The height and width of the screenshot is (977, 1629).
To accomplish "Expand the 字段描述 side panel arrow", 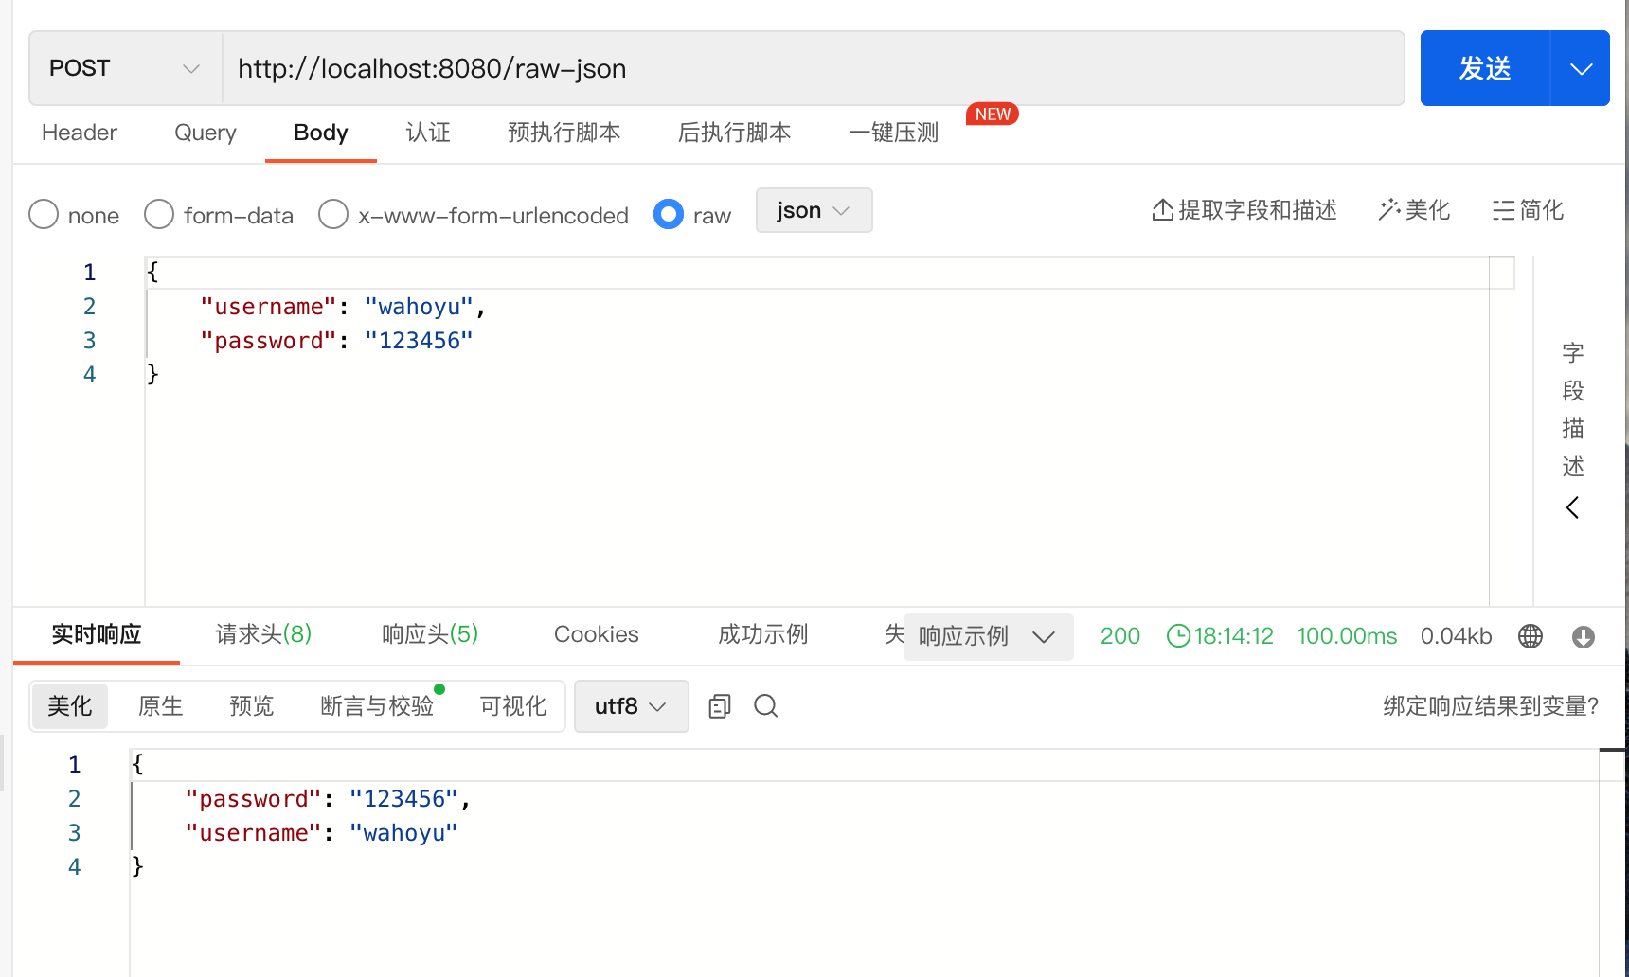I will (x=1573, y=507).
